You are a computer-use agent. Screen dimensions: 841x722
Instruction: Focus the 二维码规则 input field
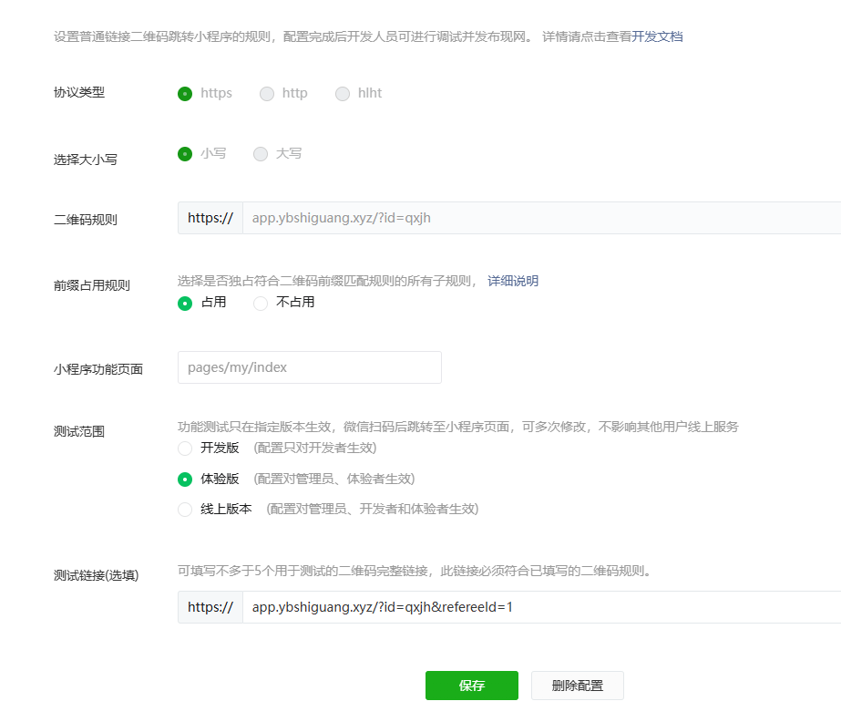tap(542, 218)
